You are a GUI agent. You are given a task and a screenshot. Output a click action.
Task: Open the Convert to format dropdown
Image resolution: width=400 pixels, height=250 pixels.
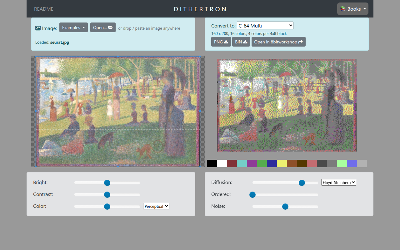[265, 26]
